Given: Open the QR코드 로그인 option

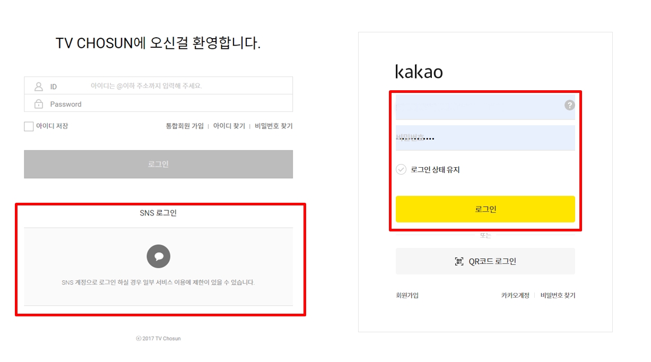Looking at the screenshot, I should tap(485, 261).
